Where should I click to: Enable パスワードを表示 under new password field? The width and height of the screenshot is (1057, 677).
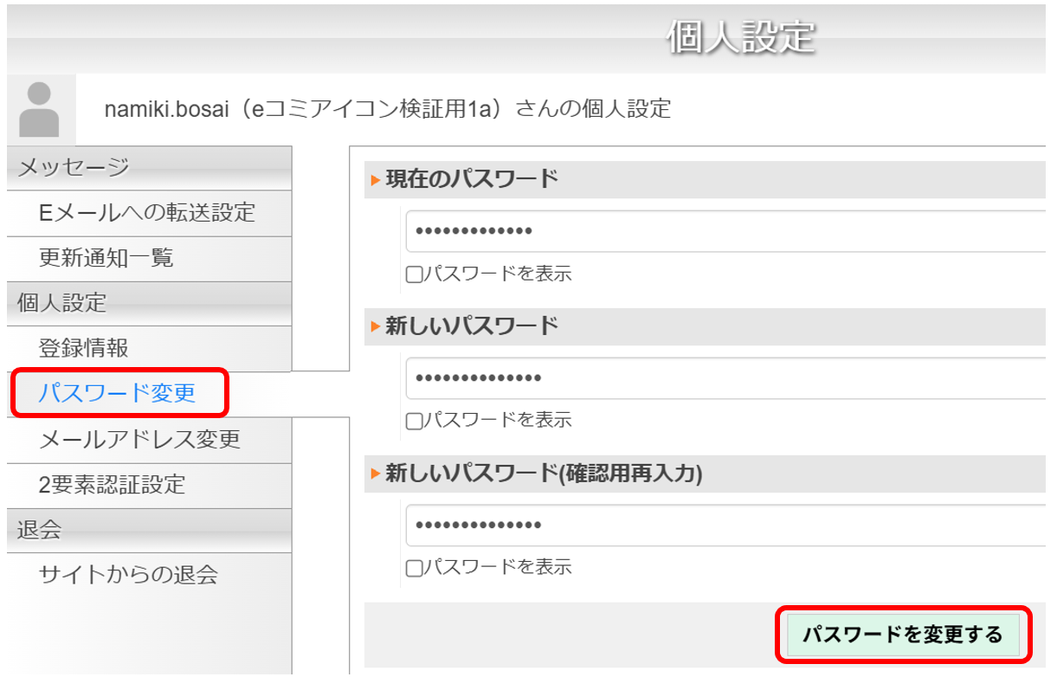click(x=414, y=421)
